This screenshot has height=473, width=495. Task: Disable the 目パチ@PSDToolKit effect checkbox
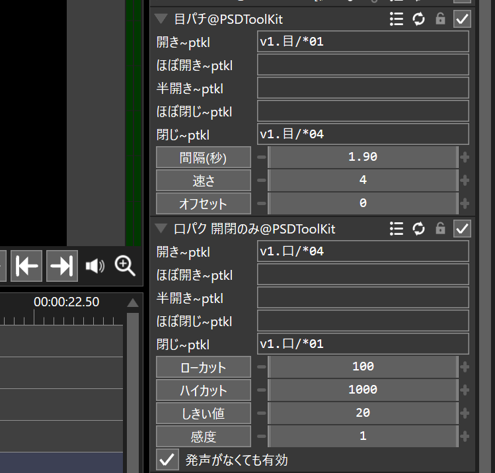pos(463,19)
